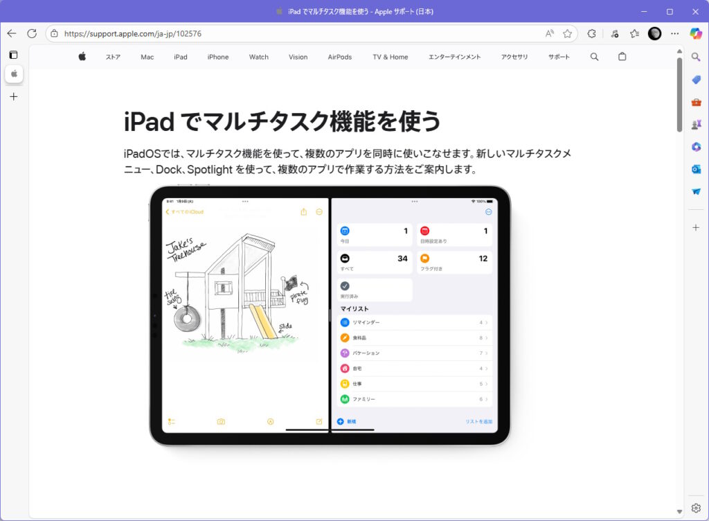
Task: Open the Favorites list icon
Action: (634, 33)
